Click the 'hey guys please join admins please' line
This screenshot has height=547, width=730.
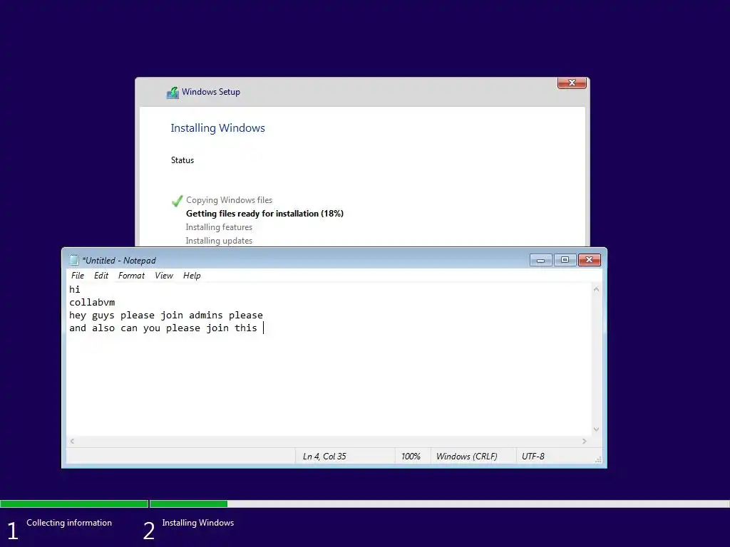(x=166, y=316)
